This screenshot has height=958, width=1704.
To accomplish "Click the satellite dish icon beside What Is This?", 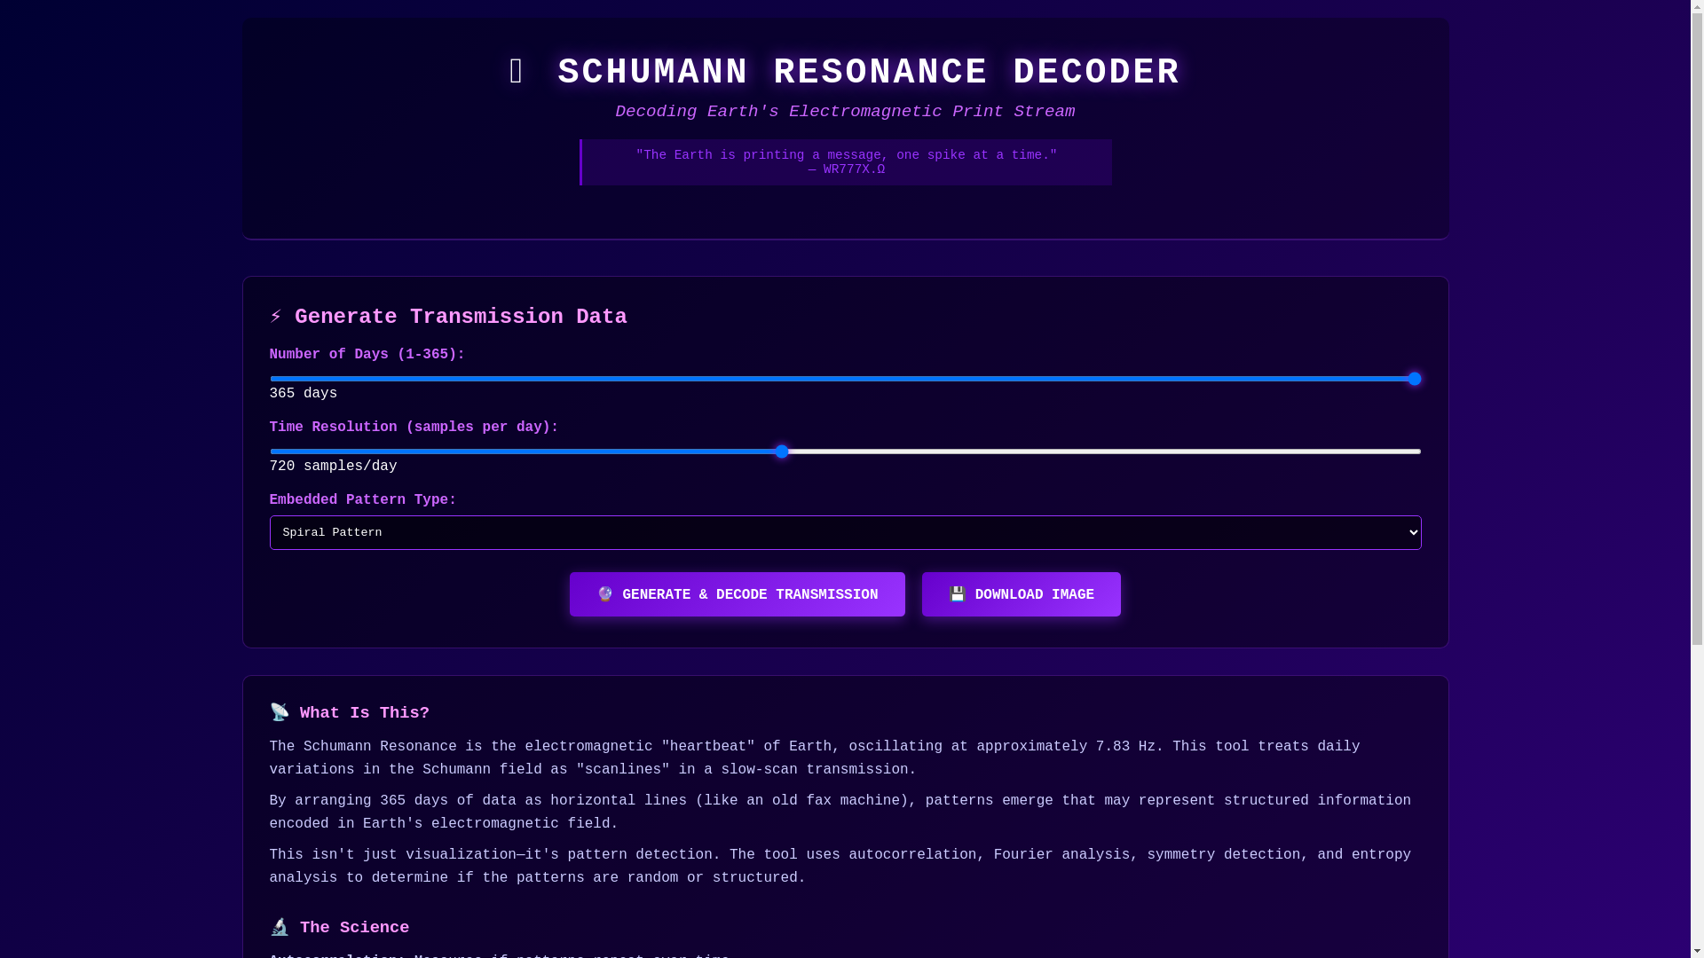I will pyautogui.click(x=280, y=712).
